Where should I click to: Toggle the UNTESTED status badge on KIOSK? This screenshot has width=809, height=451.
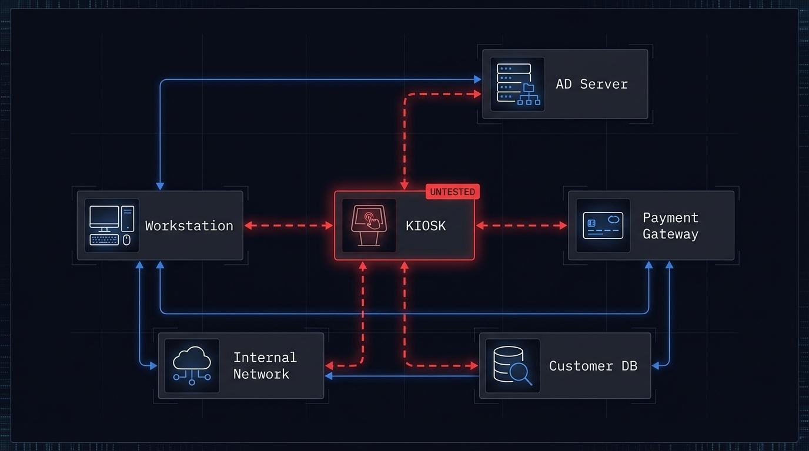[x=452, y=191]
